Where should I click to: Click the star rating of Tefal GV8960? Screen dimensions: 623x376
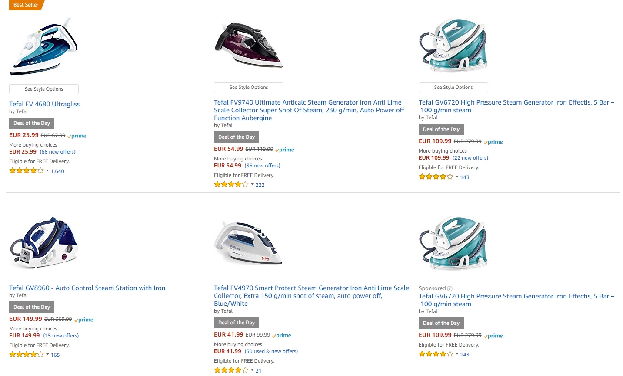click(26, 355)
